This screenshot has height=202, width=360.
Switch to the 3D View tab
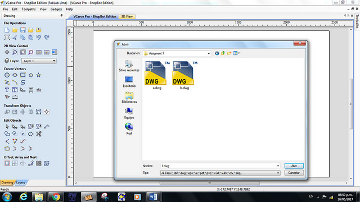tap(127, 16)
